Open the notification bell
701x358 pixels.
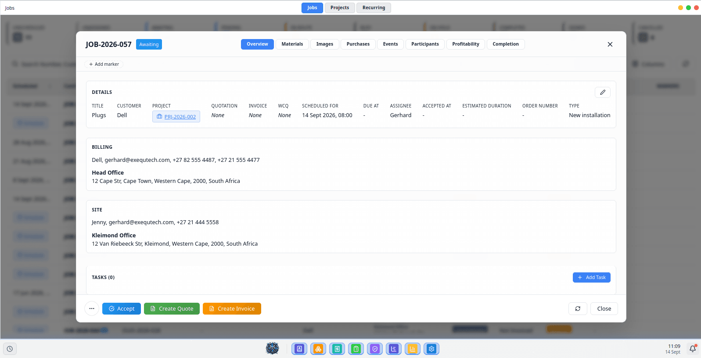coord(693,349)
